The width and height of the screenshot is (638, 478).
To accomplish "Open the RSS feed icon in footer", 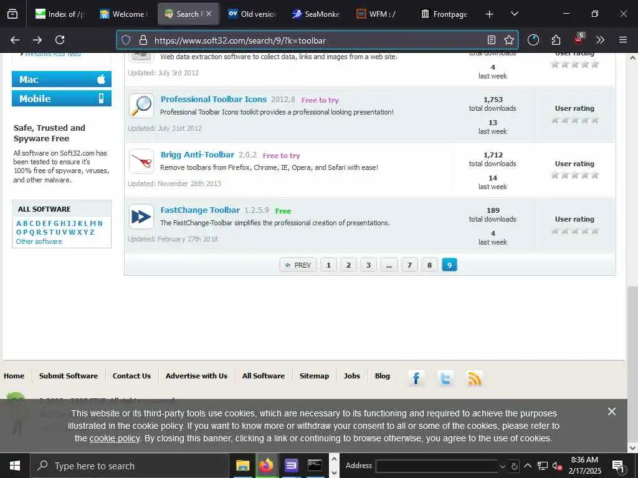I will pos(474,378).
